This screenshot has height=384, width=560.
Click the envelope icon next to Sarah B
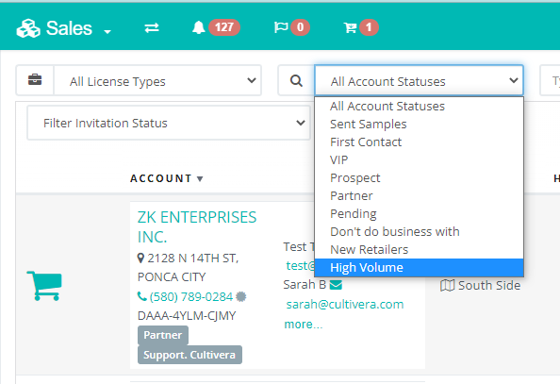click(x=336, y=285)
